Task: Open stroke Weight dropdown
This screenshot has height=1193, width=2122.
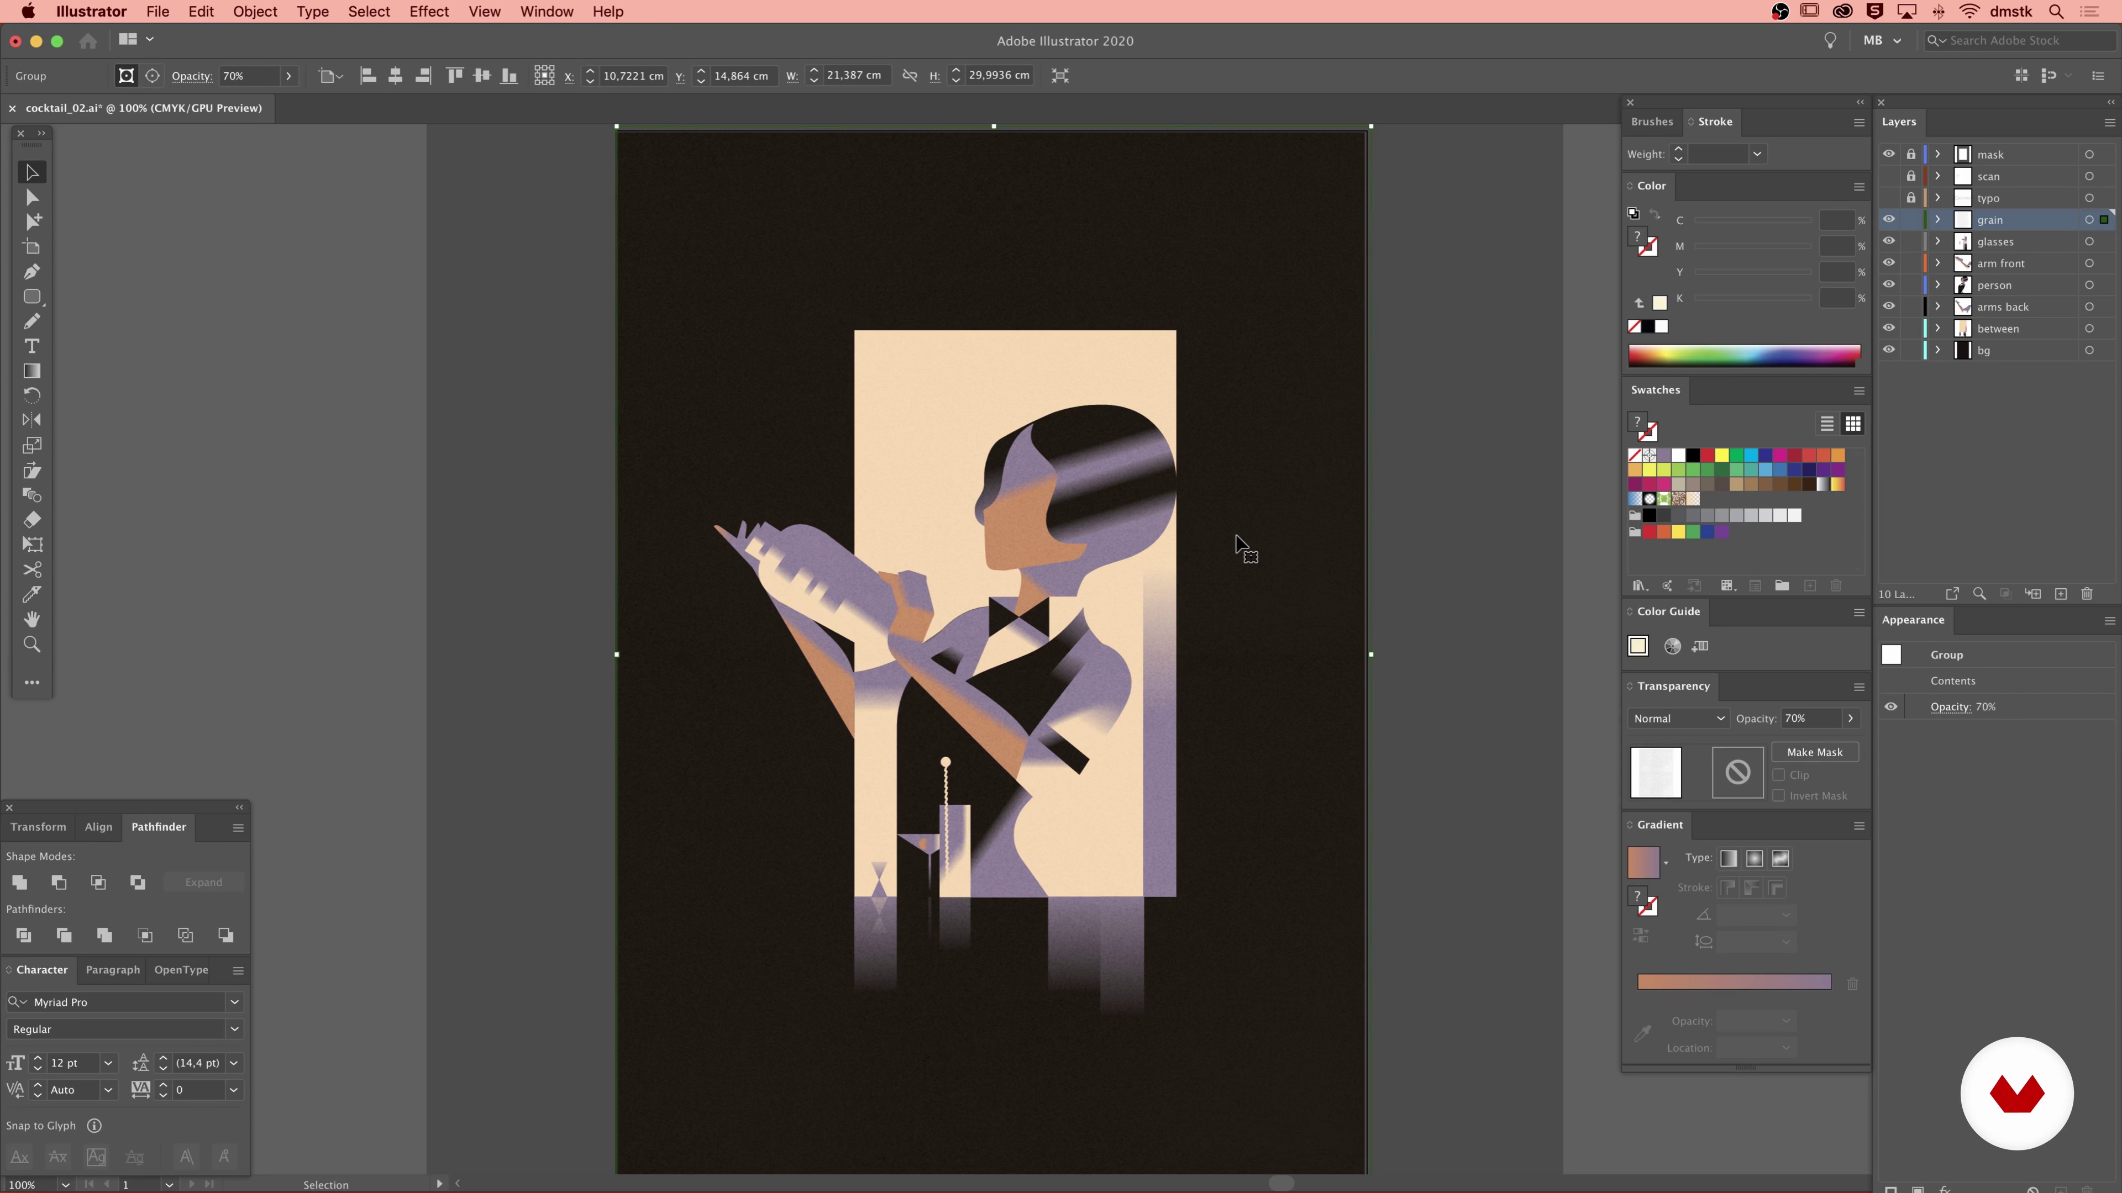Action: tap(1757, 154)
